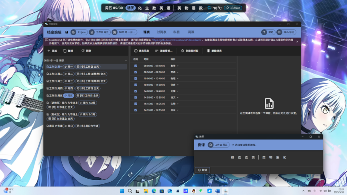
Task: Select the (物化生) 周六 九节连上 plan
Action: click(85, 117)
